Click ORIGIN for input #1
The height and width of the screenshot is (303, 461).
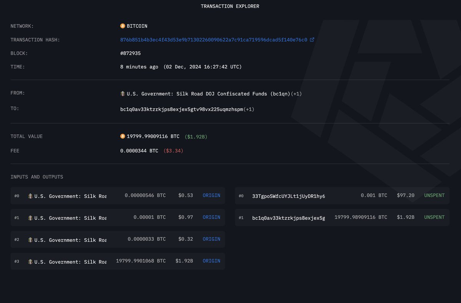click(212, 217)
